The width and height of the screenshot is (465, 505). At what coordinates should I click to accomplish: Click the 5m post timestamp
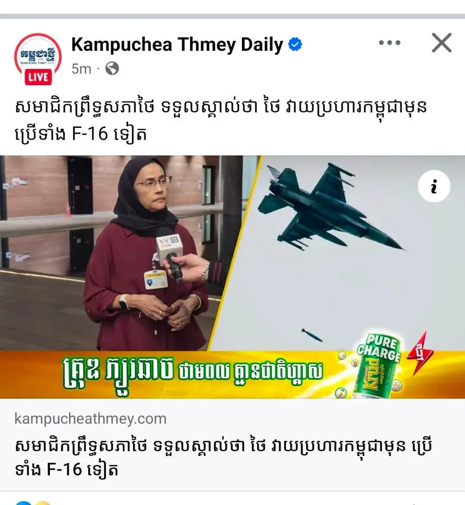point(81,68)
